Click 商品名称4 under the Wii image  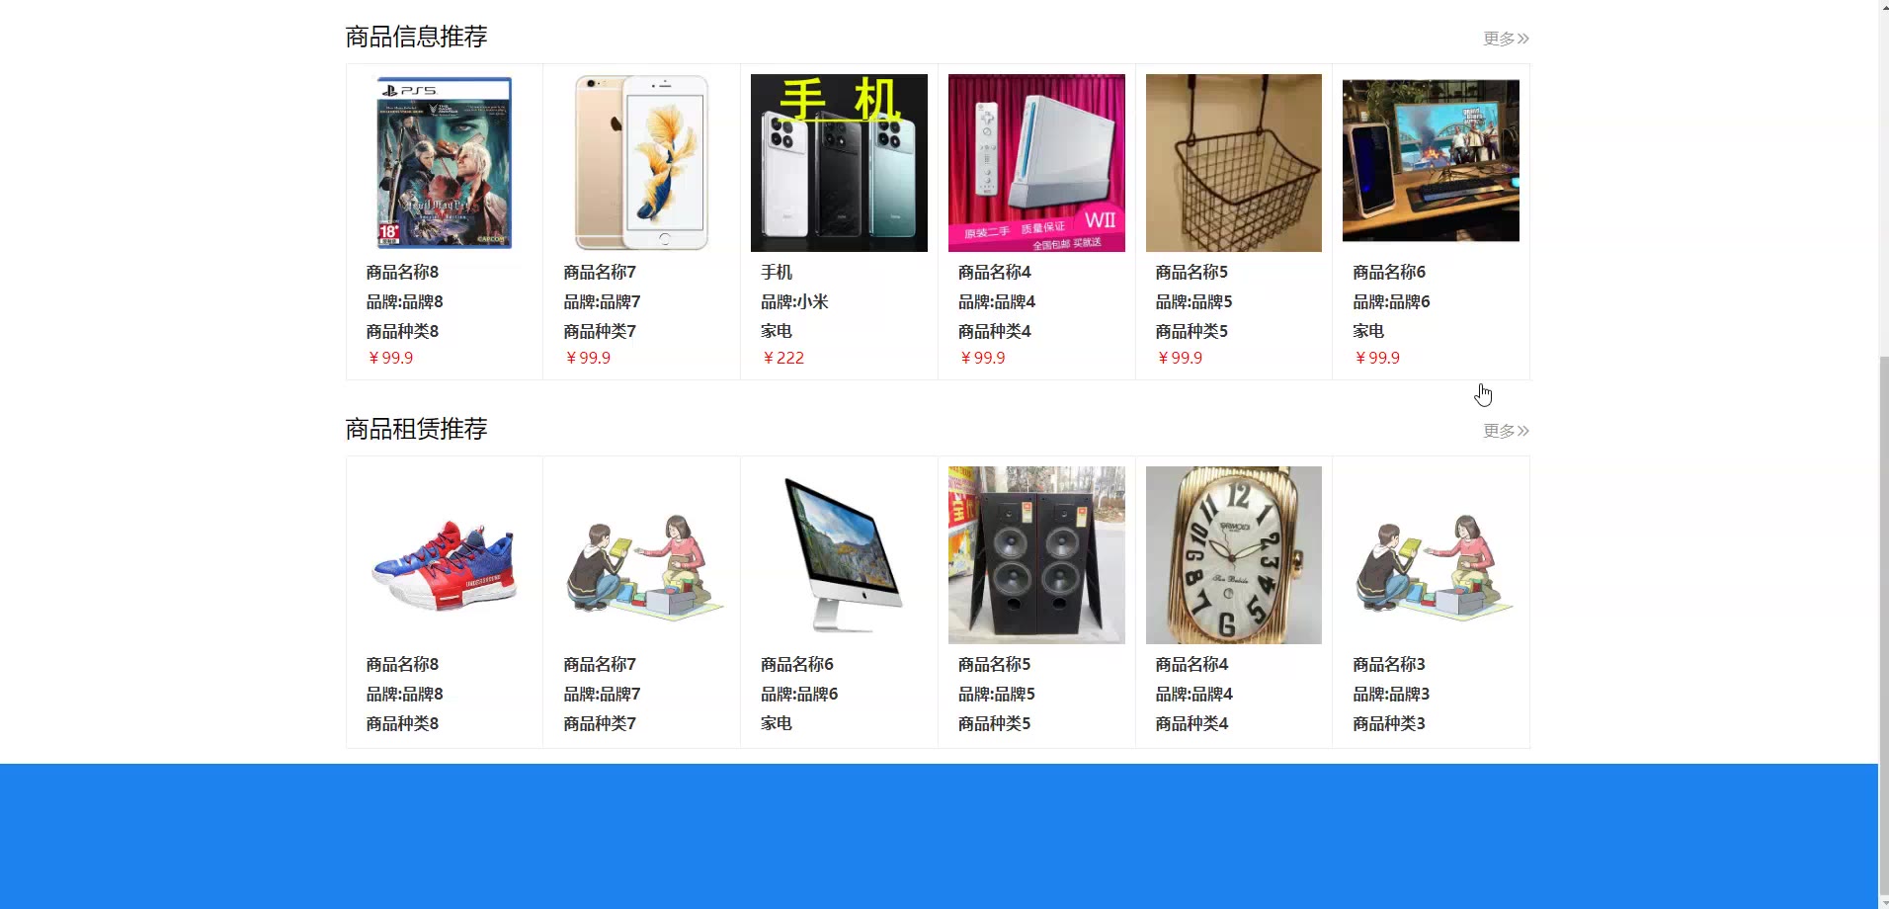point(995,272)
